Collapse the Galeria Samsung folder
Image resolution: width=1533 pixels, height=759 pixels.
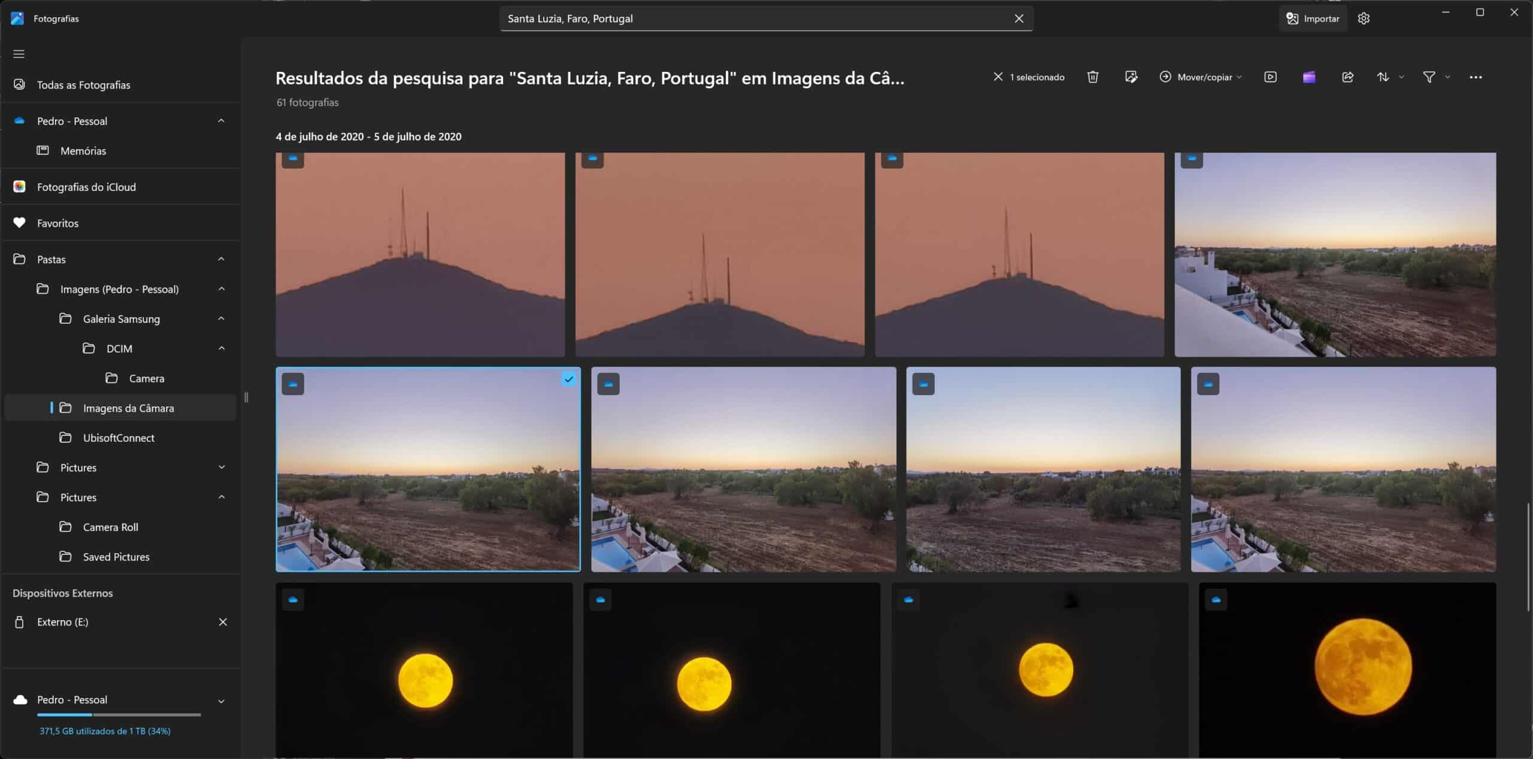221,319
